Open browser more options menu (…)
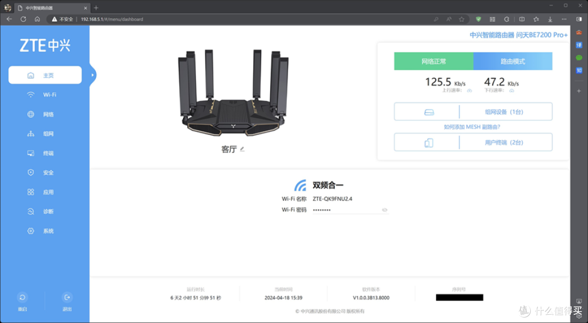The image size is (588, 323). pyautogui.click(x=564, y=19)
